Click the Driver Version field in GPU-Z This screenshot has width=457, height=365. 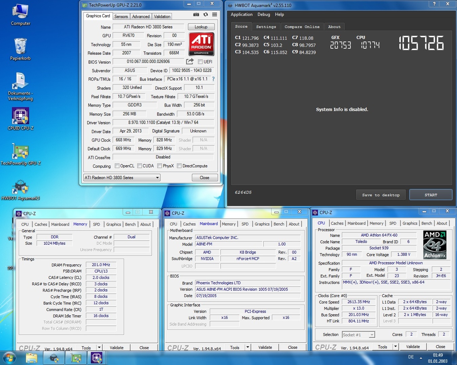(x=163, y=122)
